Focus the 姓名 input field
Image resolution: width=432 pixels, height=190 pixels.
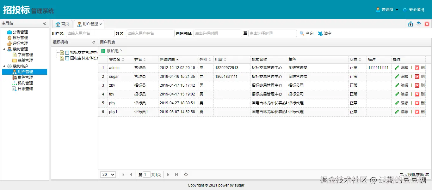(x=150, y=33)
